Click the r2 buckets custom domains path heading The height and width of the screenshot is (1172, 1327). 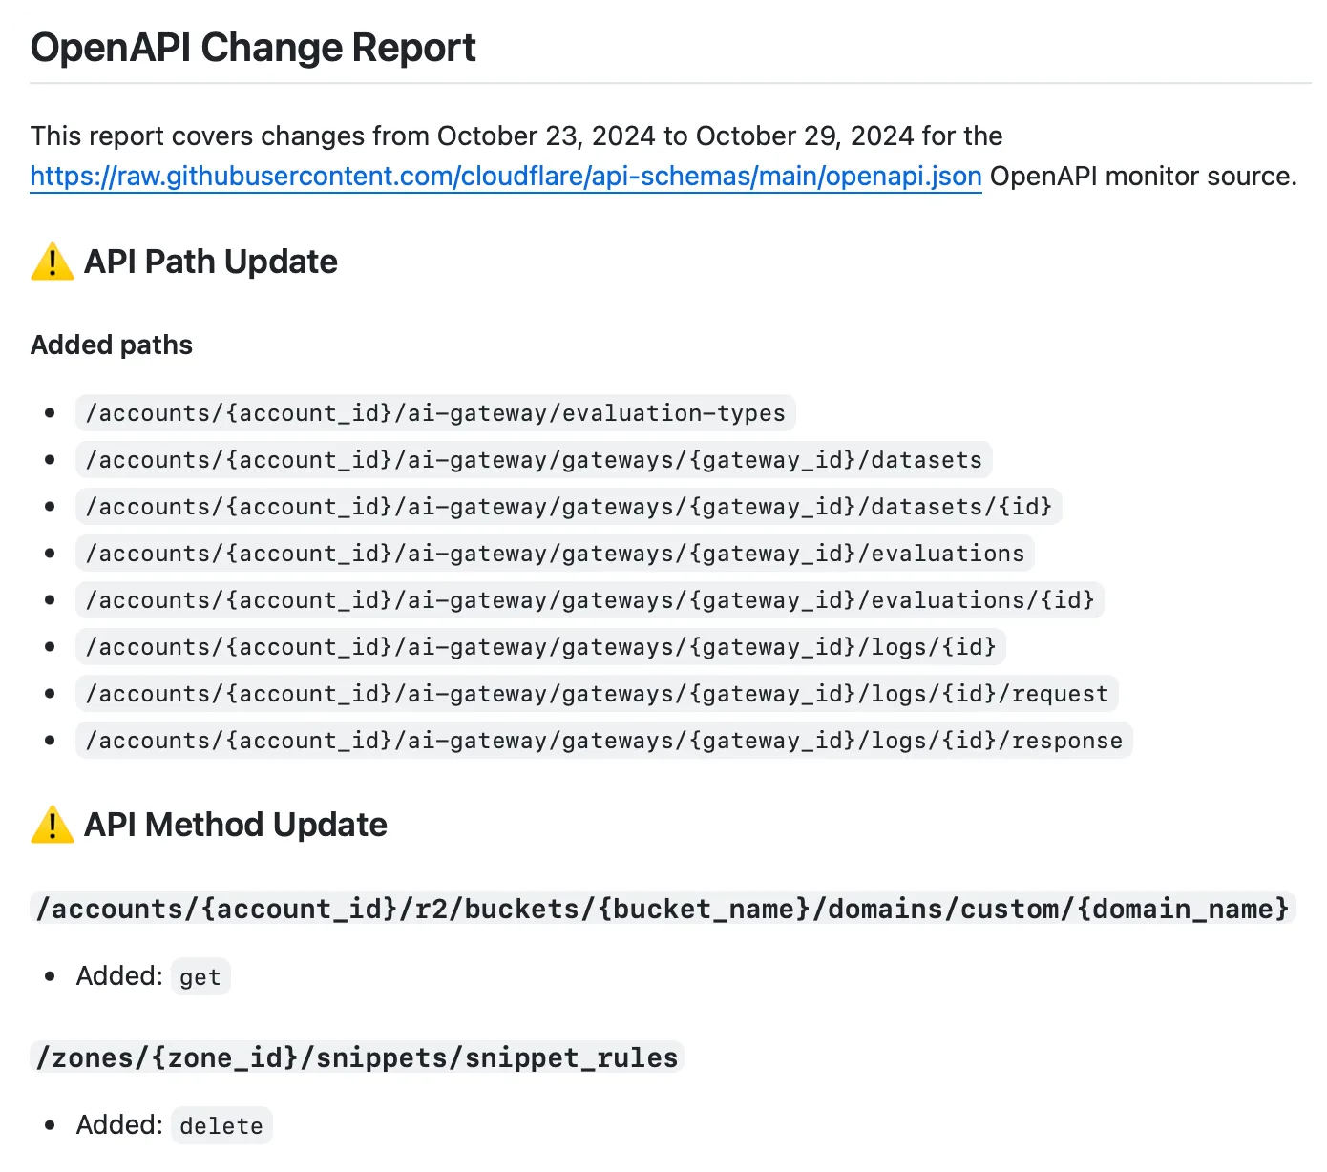coord(662,909)
